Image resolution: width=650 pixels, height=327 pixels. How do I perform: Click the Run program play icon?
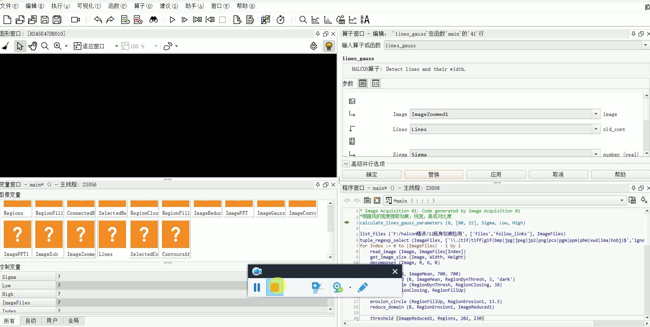(172, 20)
